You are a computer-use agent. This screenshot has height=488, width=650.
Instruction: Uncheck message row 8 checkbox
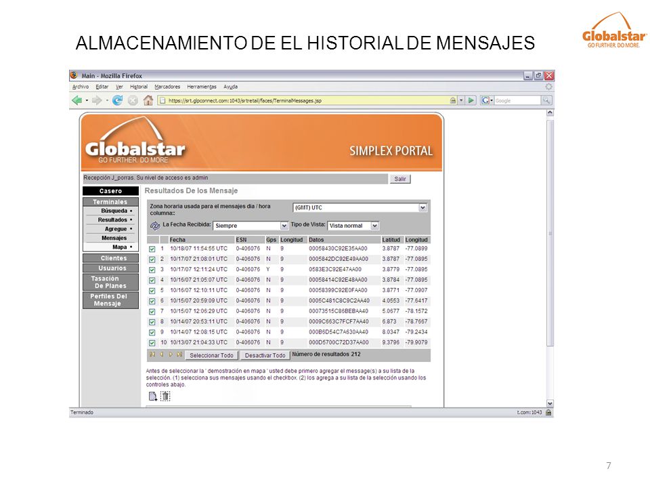point(152,321)
